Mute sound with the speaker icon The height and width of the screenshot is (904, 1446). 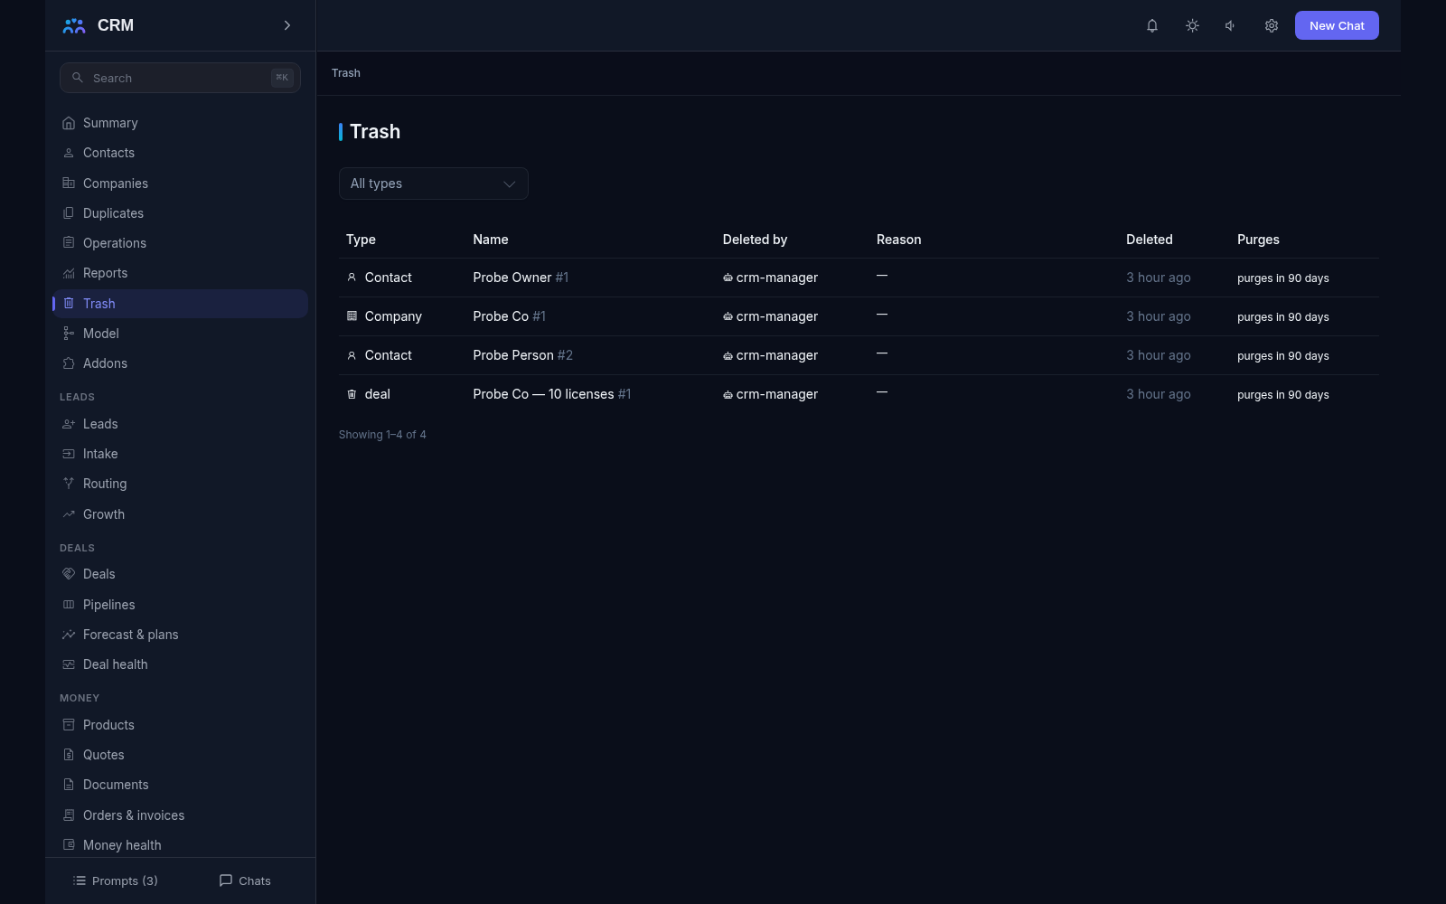(1231, 25)
